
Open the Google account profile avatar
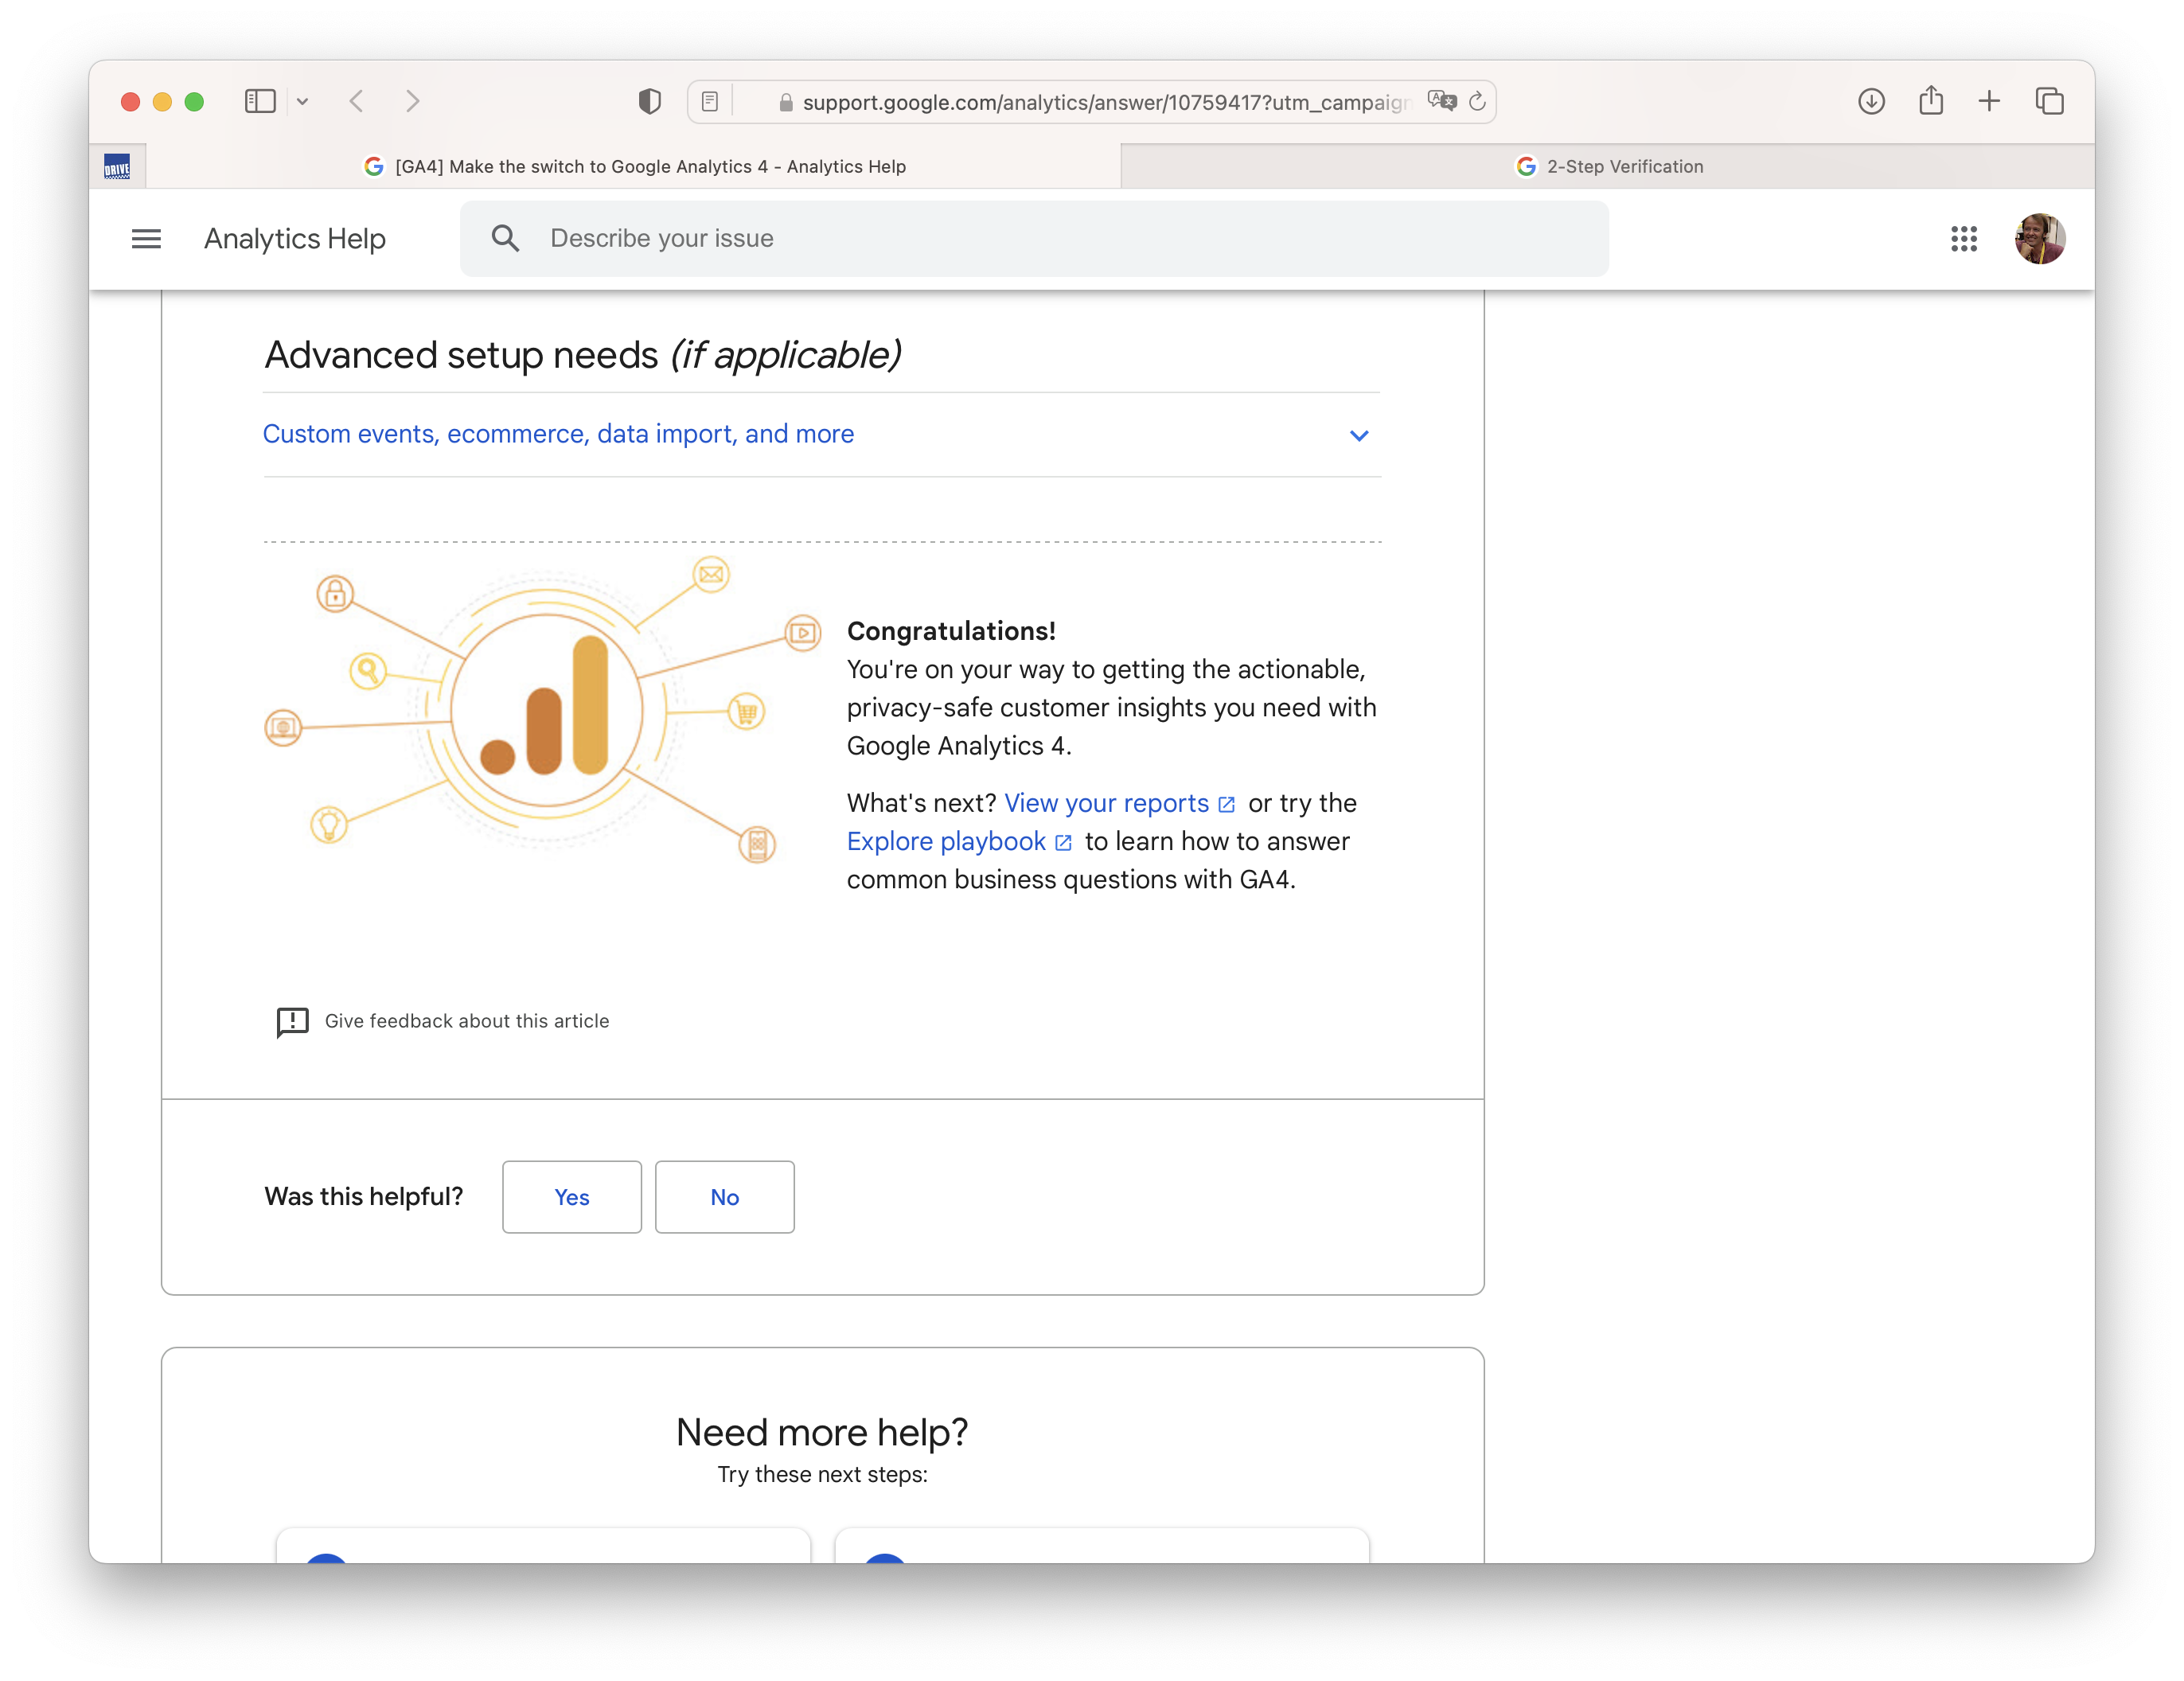point(2039,239)
